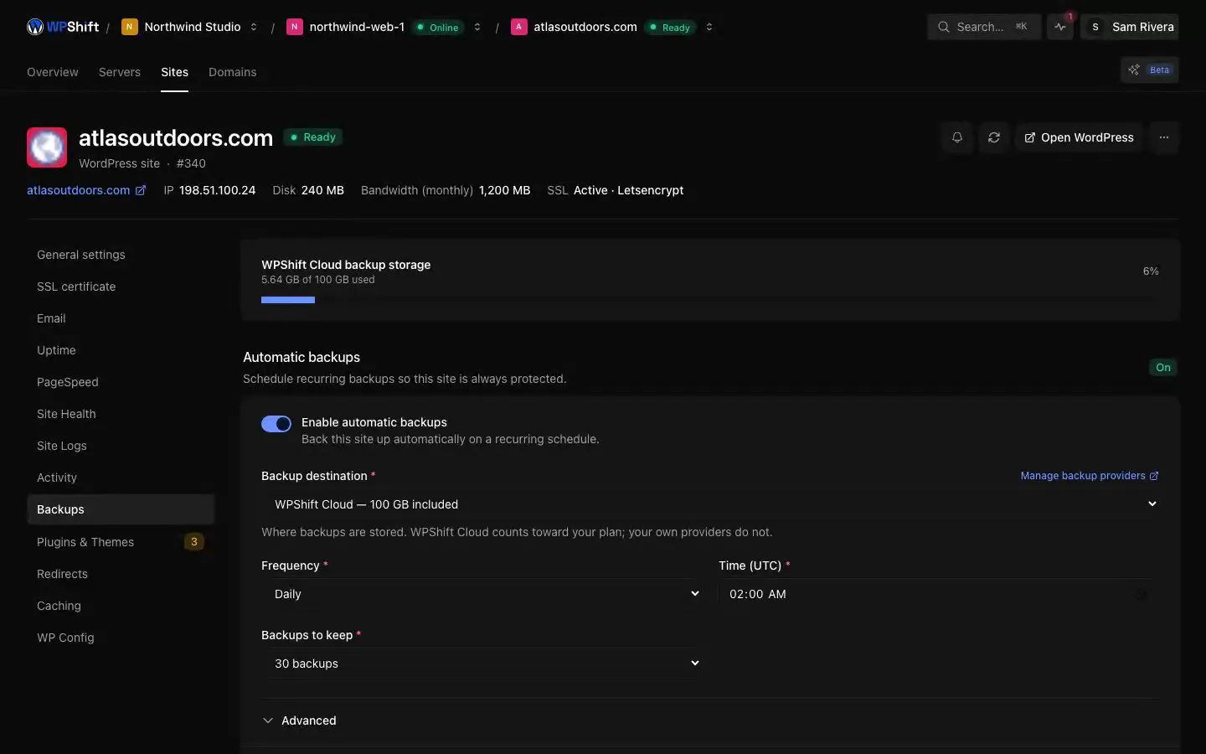Screen dimensions: 1206x754
Task: Open the atlasoutdoors.com site switcher arrows
Action: 709,27
